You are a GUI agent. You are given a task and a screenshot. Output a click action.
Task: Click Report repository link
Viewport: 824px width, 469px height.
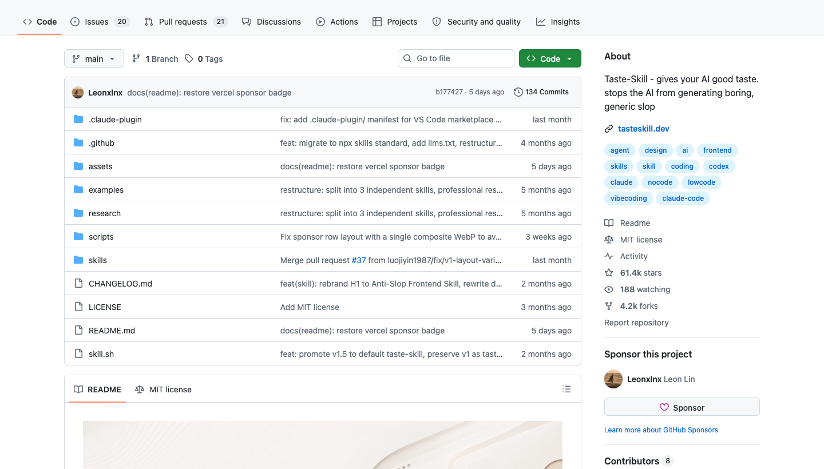pos(636,323)
